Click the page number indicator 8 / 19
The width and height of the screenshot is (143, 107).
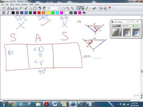(136, 96)
